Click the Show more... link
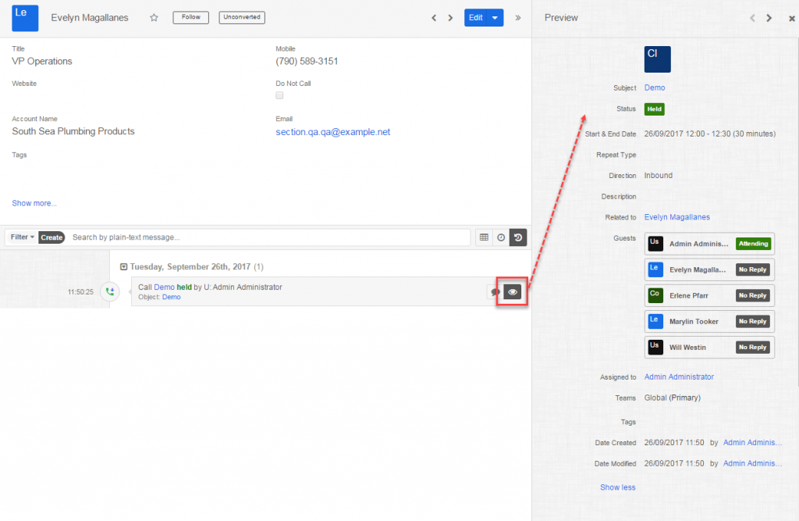The width and height of the screenshot is (799, 521). [34, 203]
